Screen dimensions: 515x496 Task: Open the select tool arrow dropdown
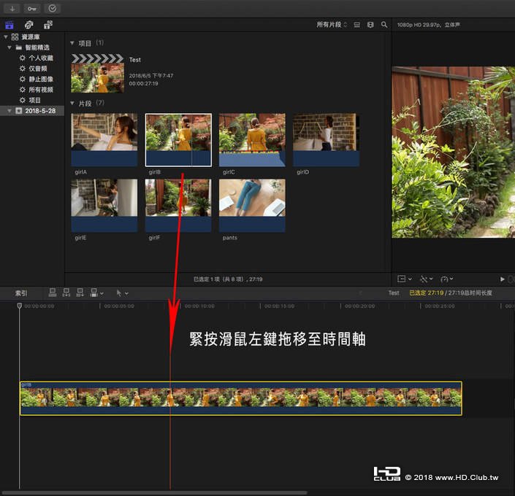(x=121, y=292)
